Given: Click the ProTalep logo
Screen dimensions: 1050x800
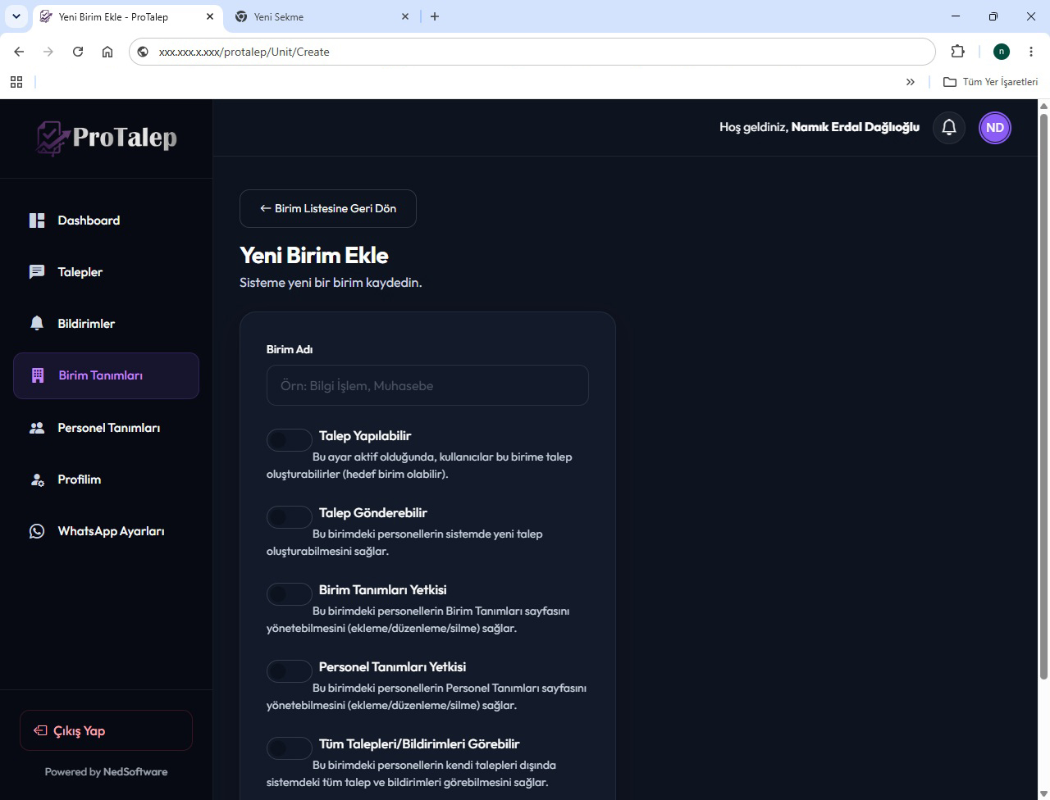Looking at the screenshot, I should coord(107,138).
